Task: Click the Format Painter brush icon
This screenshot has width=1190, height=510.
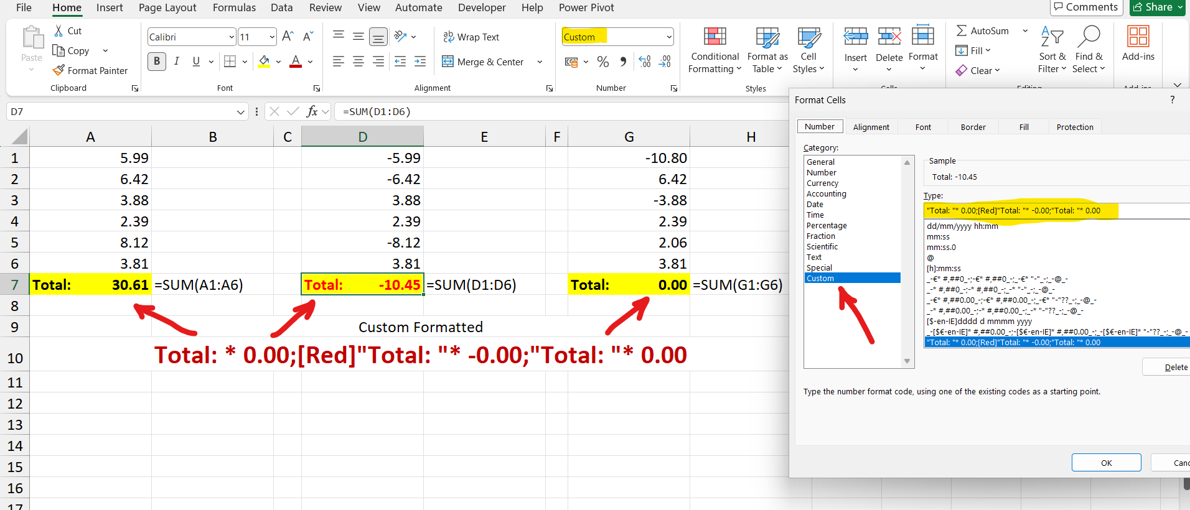Action: coord(59,70)
